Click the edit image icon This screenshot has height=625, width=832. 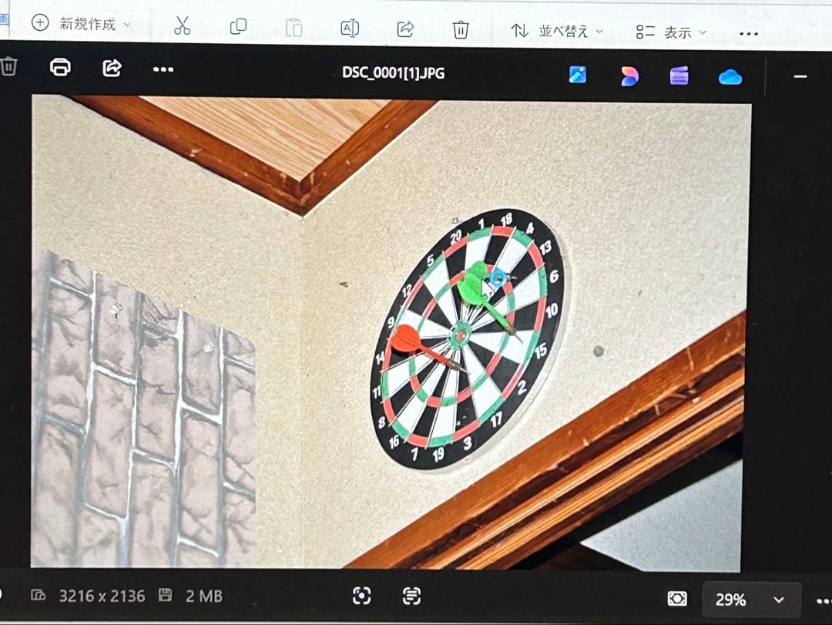578,74
